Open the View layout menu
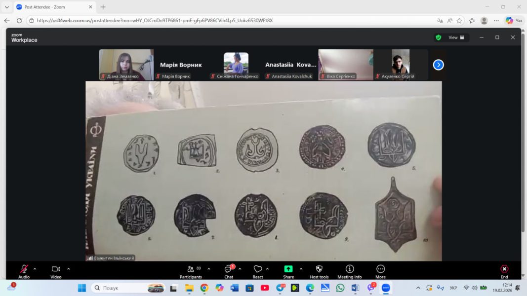527x296 pixels. (x=456, y=37)
